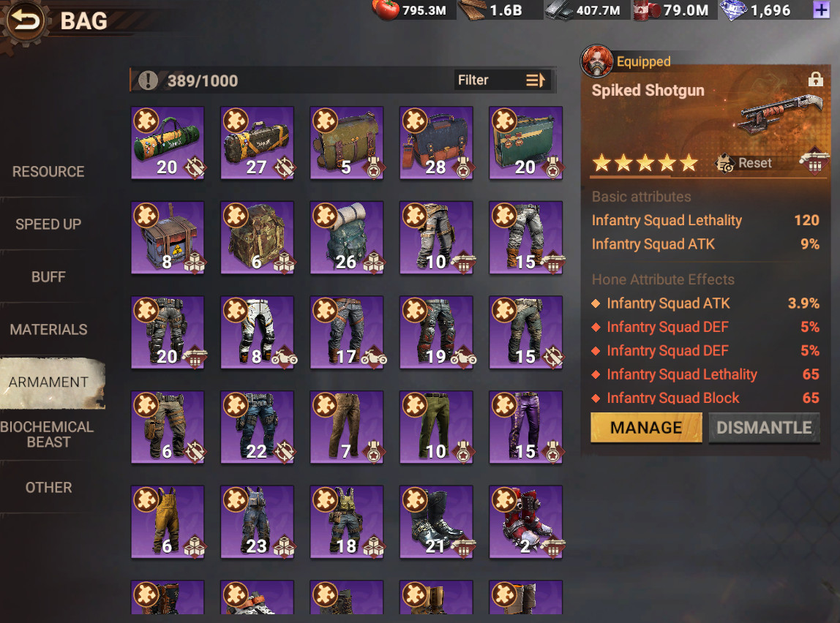Viewport: 840px width, 623px height.
Task: Select the equipped hero portrait icon
Action: [x=597, y=61]
